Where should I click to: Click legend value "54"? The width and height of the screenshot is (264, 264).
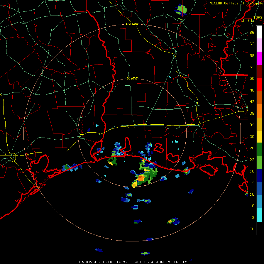[x=252, y=67]
